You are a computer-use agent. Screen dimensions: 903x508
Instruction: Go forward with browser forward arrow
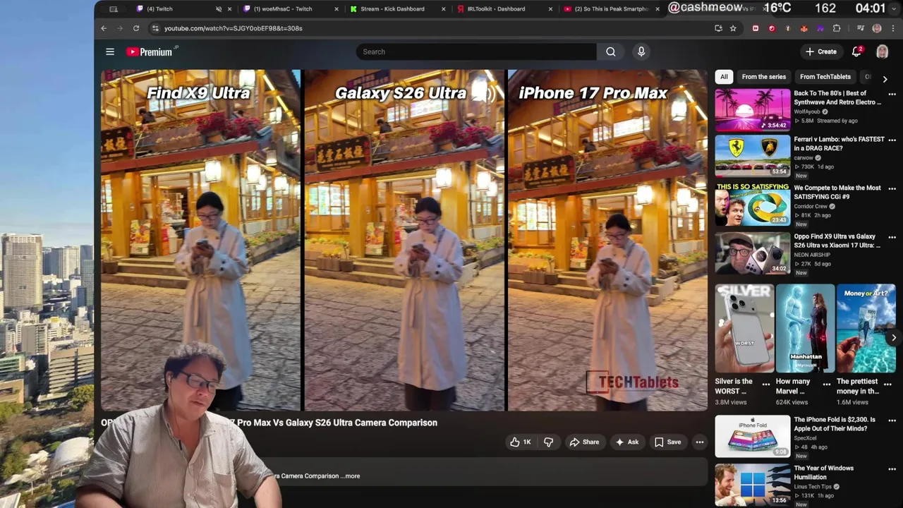click(x=119, y=28)
